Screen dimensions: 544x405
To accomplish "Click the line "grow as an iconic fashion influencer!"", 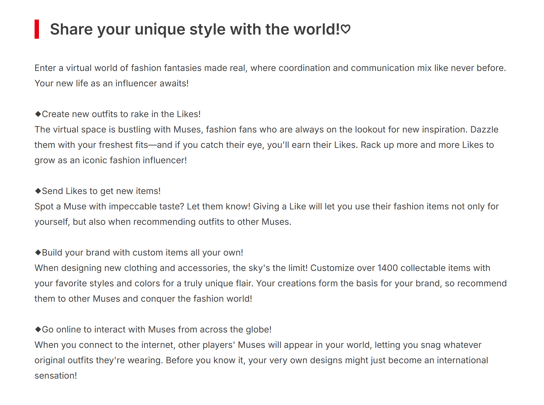I will click(111, 160).
